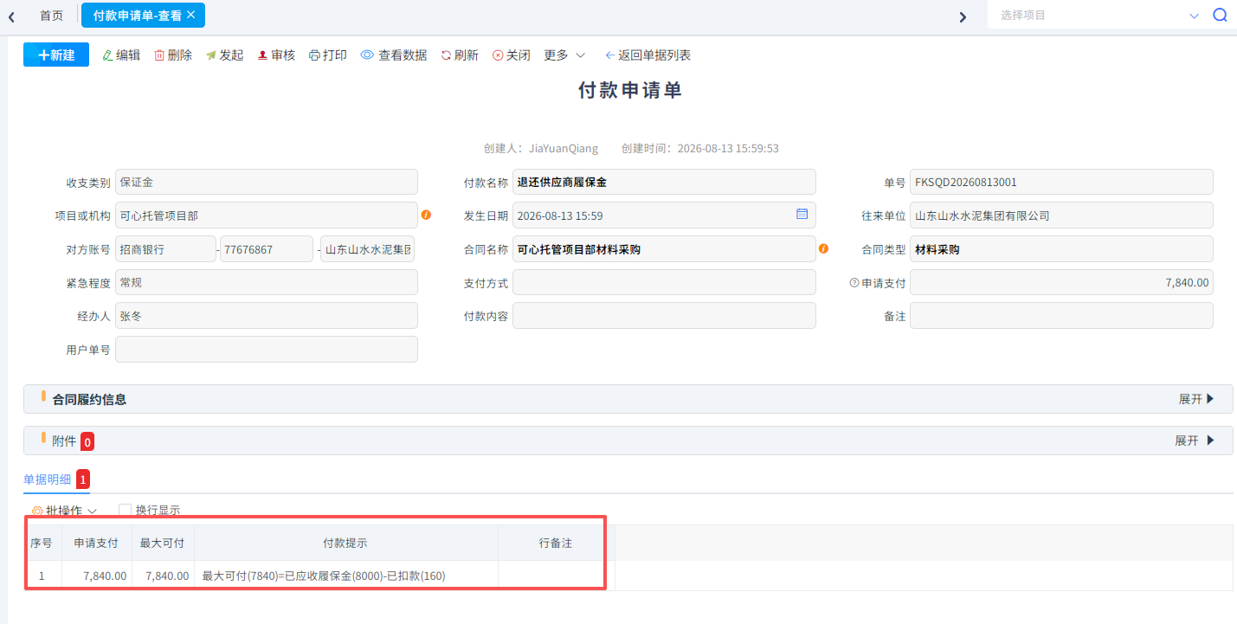Click the info icon beside 合同名称 field
Viewport: 1237px width, 624px height.
pos(823,248)
